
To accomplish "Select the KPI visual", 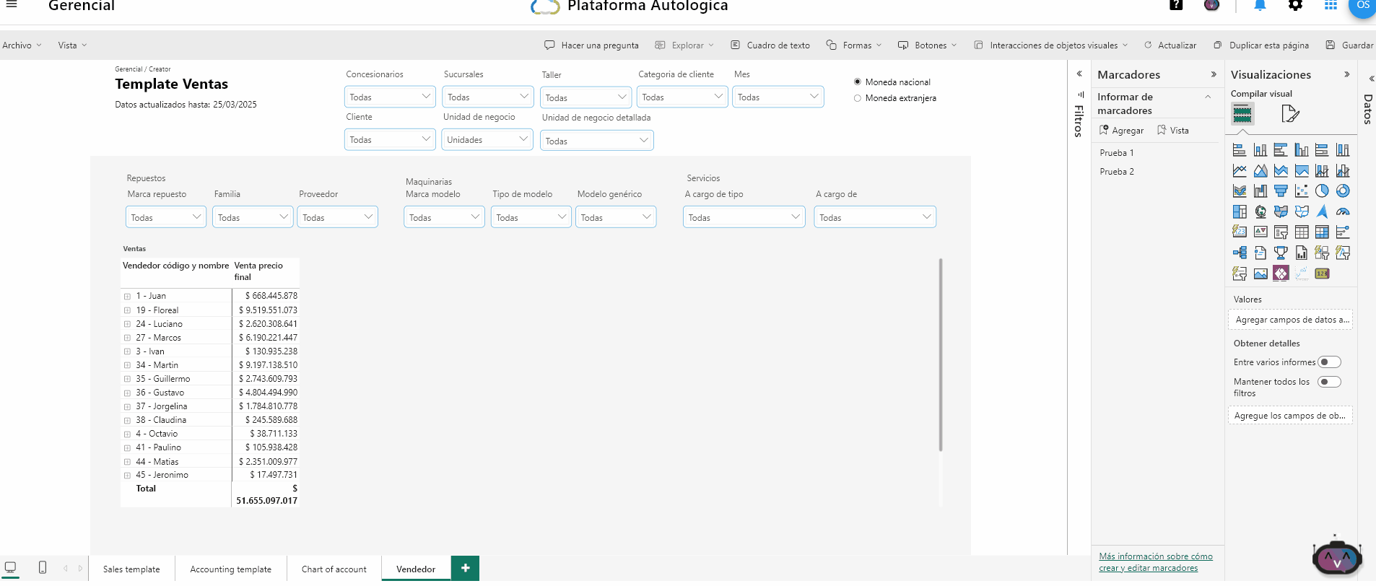I will pos(1260,232).
